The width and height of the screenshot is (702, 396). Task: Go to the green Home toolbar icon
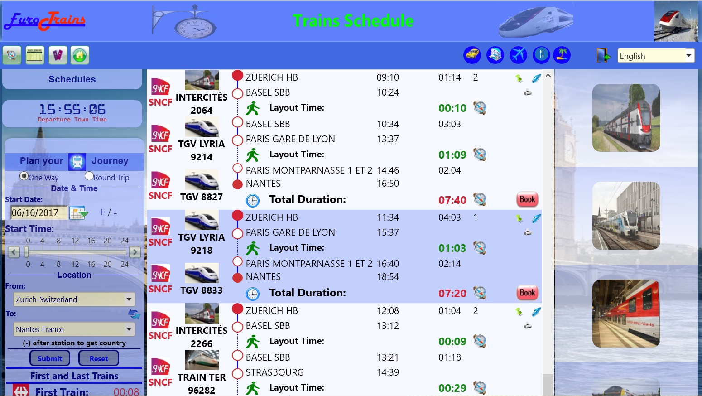[80, 55]
